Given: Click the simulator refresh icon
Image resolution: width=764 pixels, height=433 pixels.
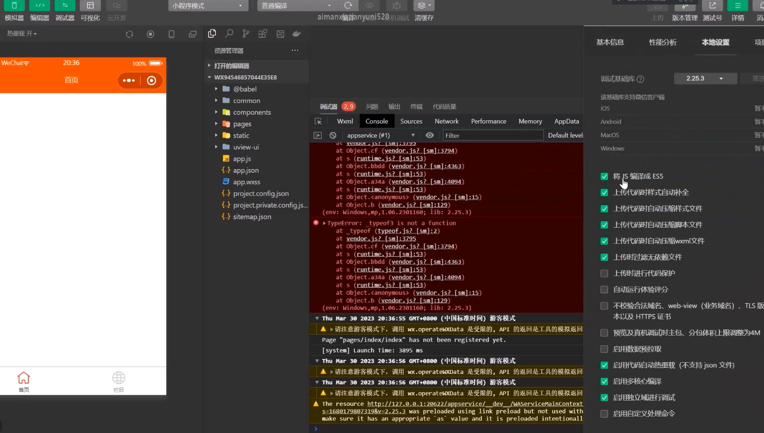Looking at the screenshot, I should 129,34.
